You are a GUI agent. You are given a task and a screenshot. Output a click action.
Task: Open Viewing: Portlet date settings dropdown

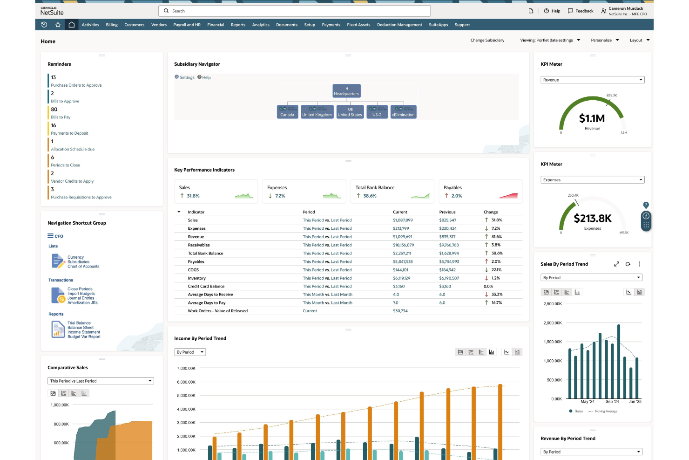click(550, 40)
